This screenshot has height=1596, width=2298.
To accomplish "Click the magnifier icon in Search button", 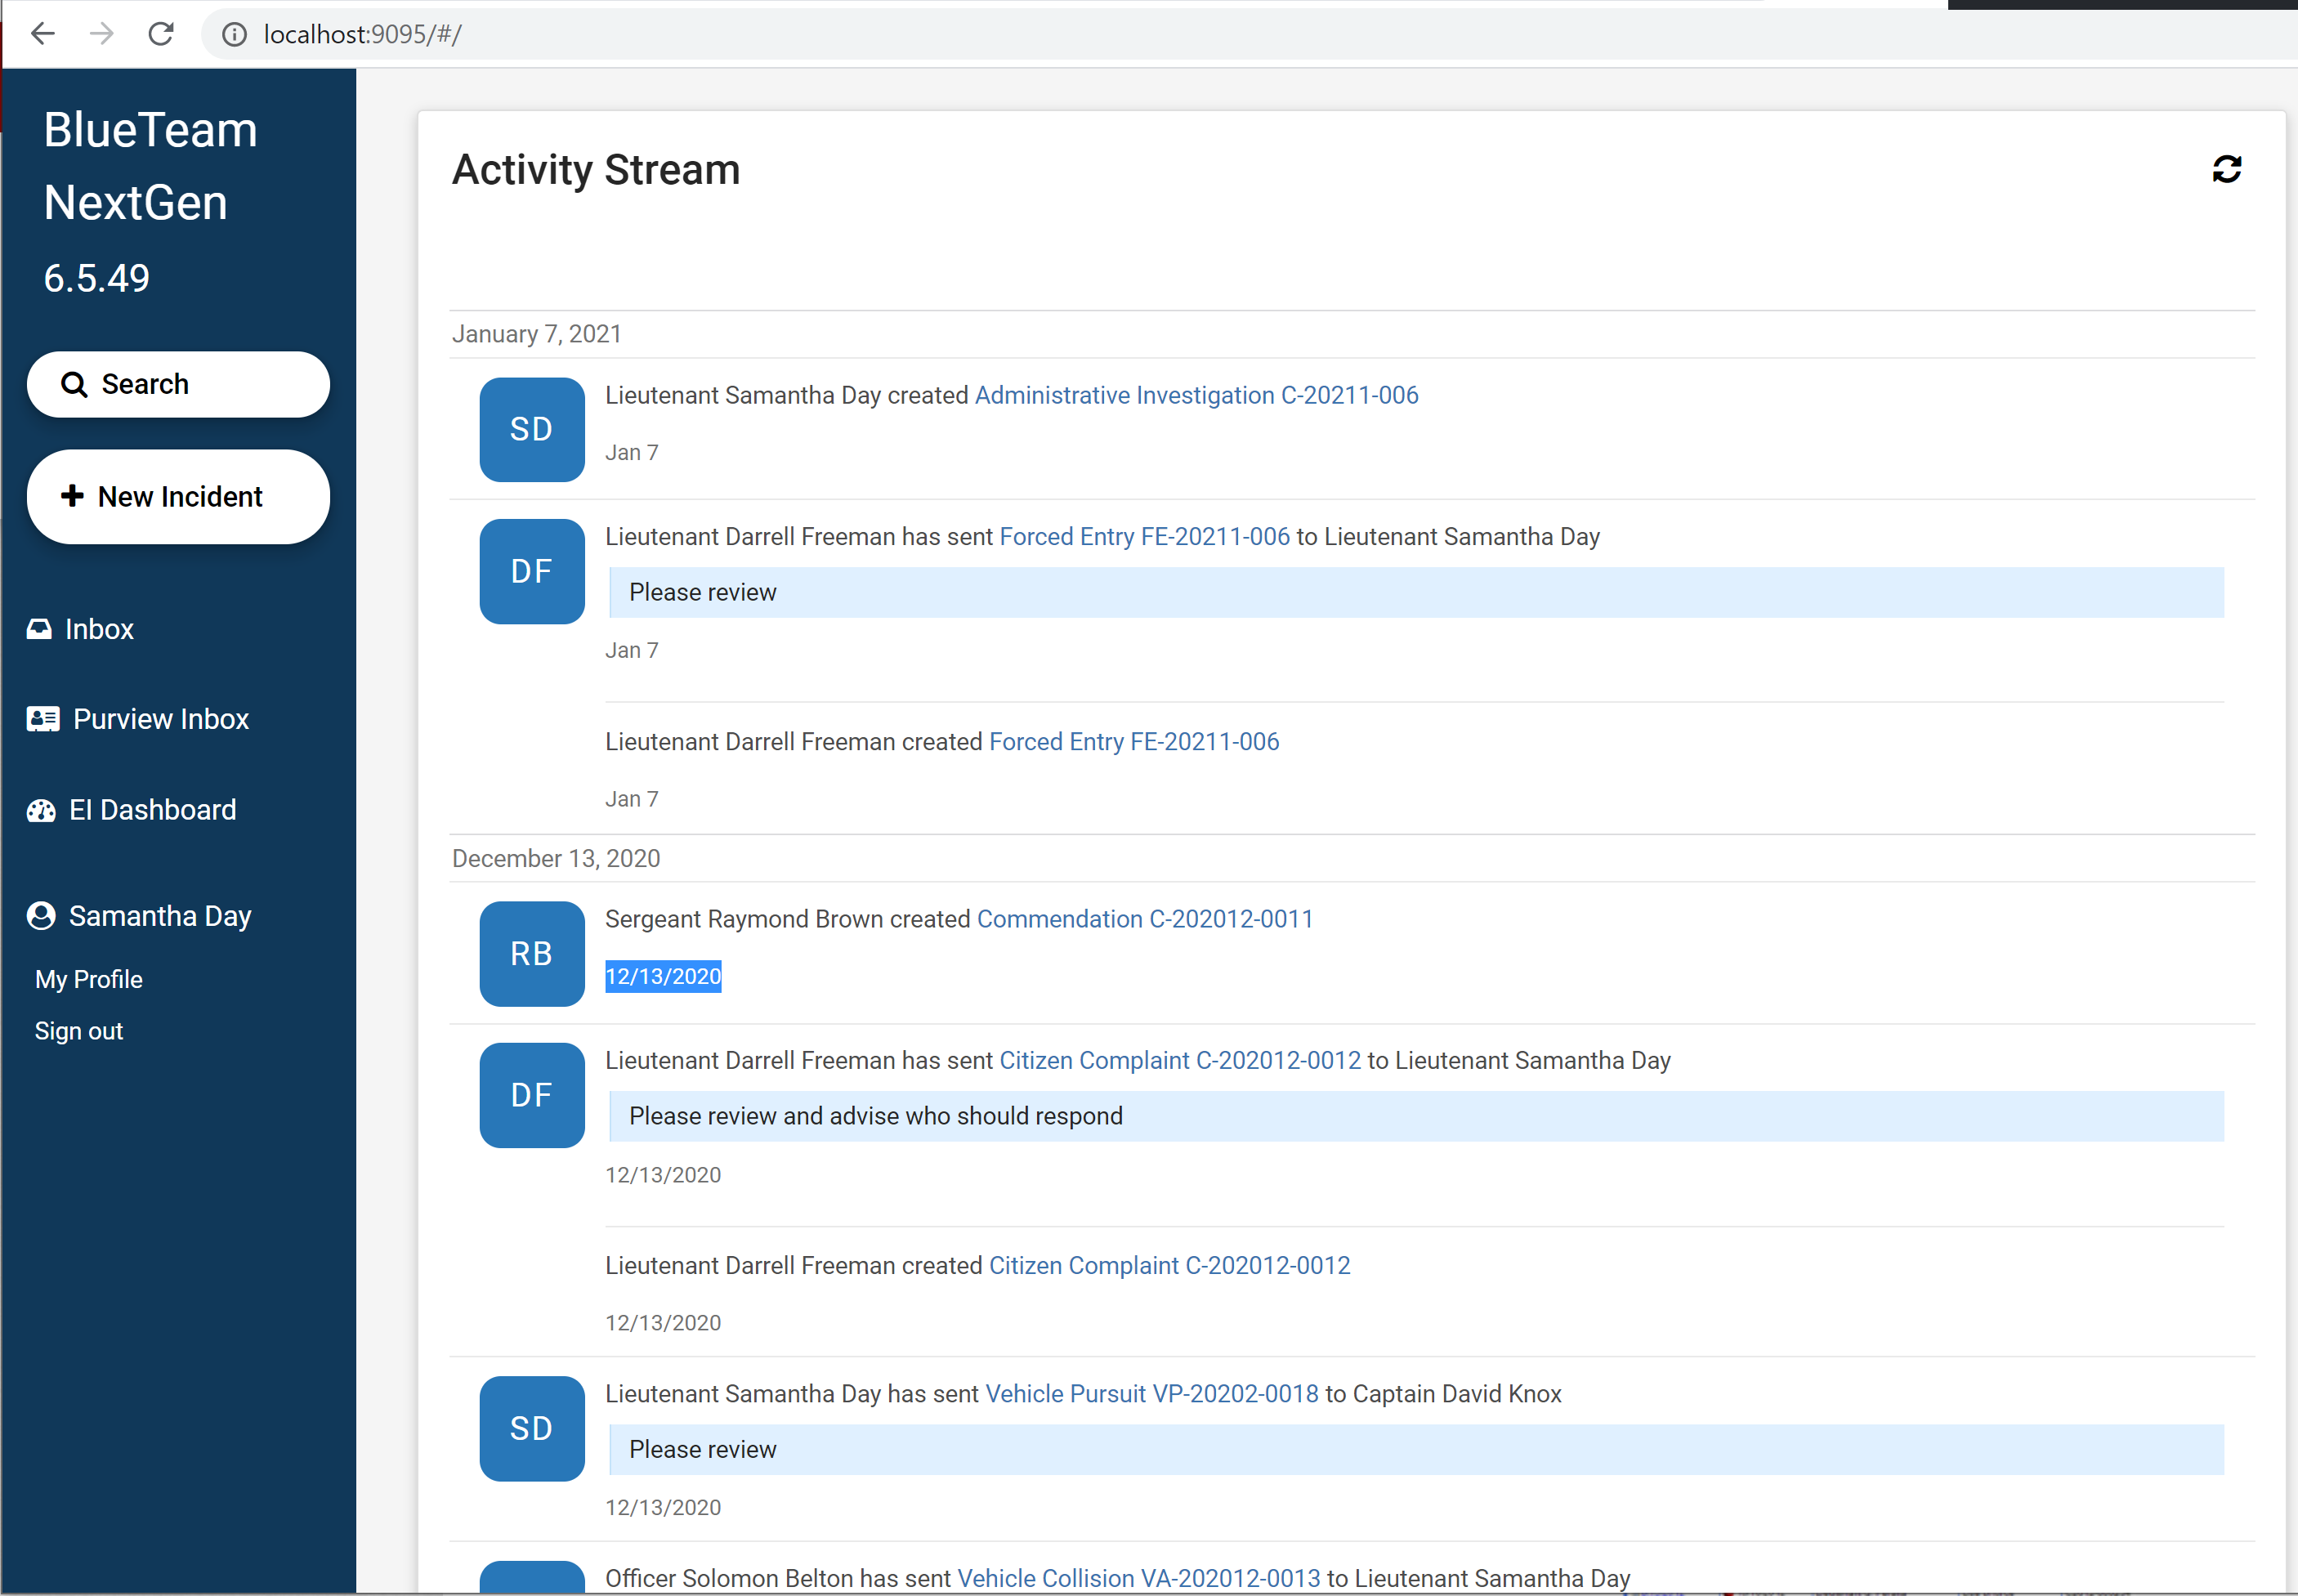I will 73,384.
